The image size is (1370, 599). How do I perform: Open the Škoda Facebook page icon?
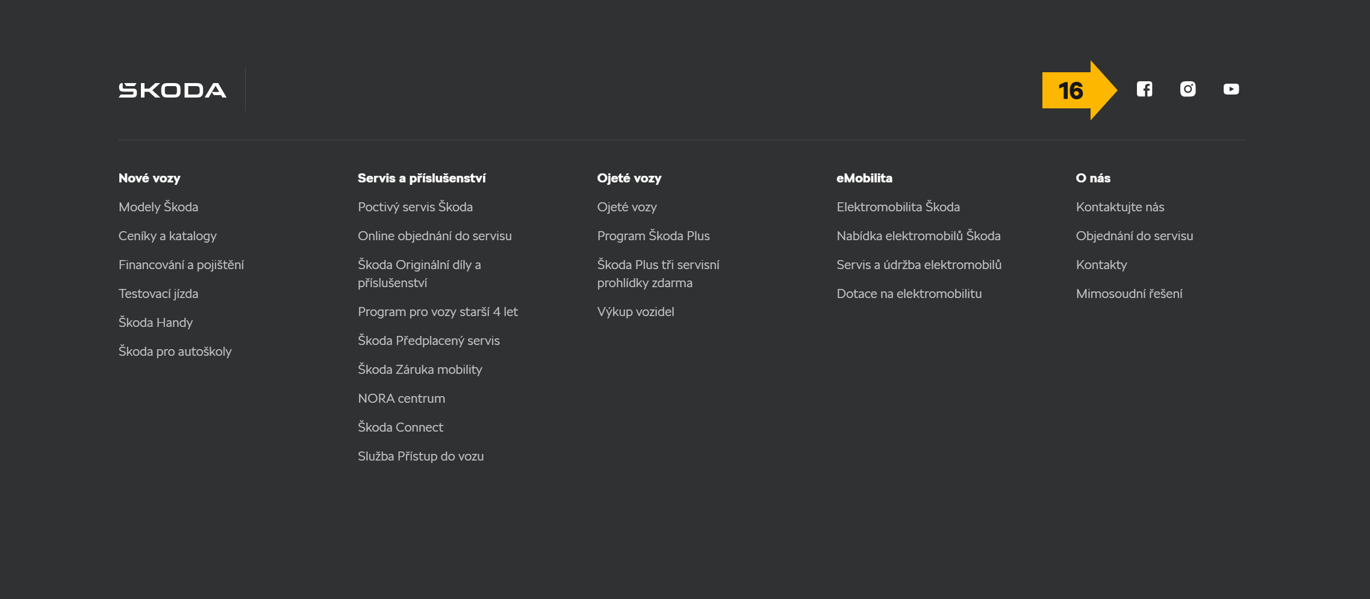click(x=1144, y=89)
